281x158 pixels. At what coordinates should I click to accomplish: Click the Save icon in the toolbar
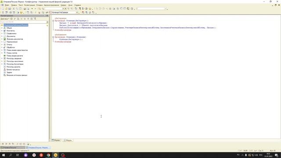pyautogui.click(x=10, y=9)
